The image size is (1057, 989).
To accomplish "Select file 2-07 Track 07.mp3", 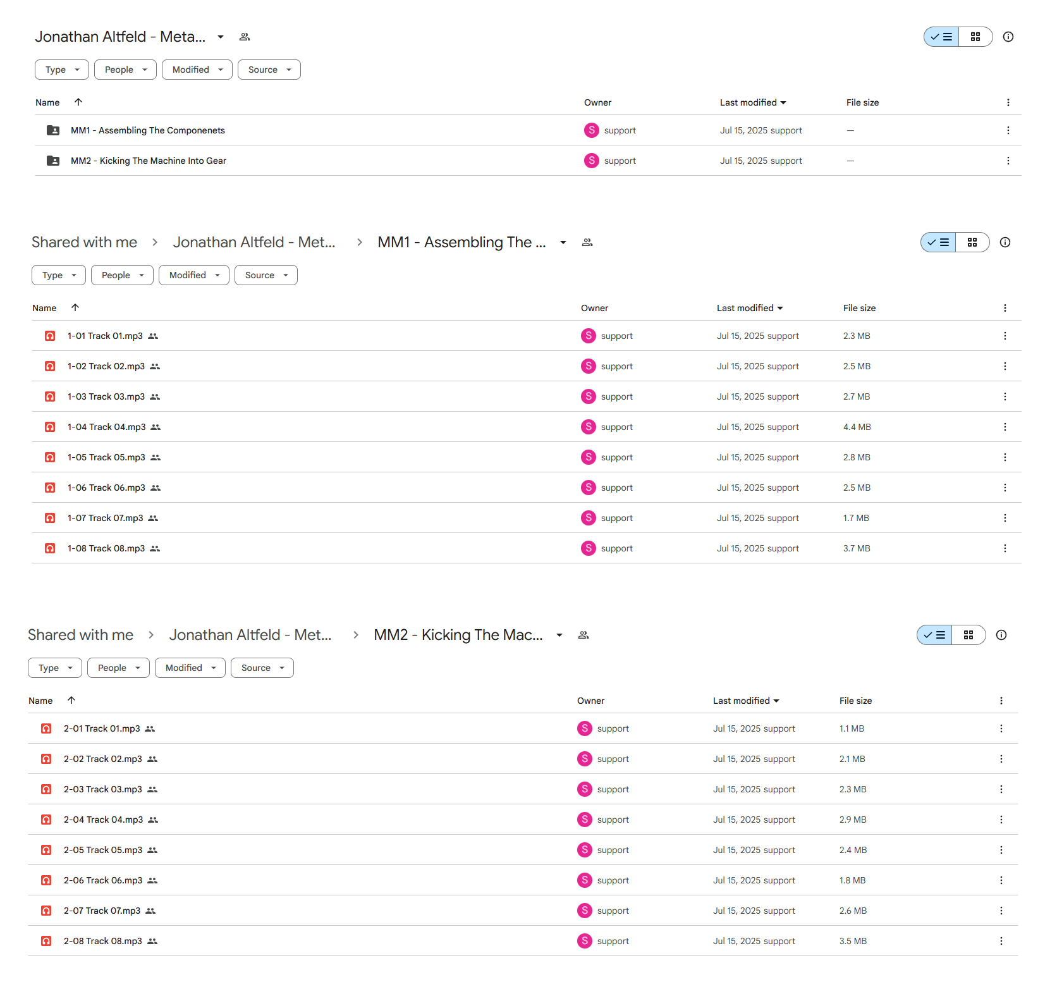I will (x=523, y=911).
